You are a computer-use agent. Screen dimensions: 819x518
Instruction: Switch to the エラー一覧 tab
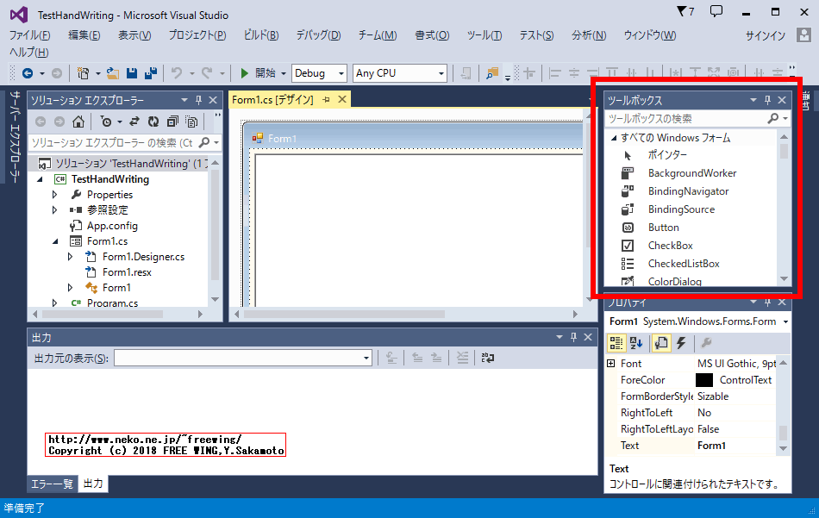[53, 484]
